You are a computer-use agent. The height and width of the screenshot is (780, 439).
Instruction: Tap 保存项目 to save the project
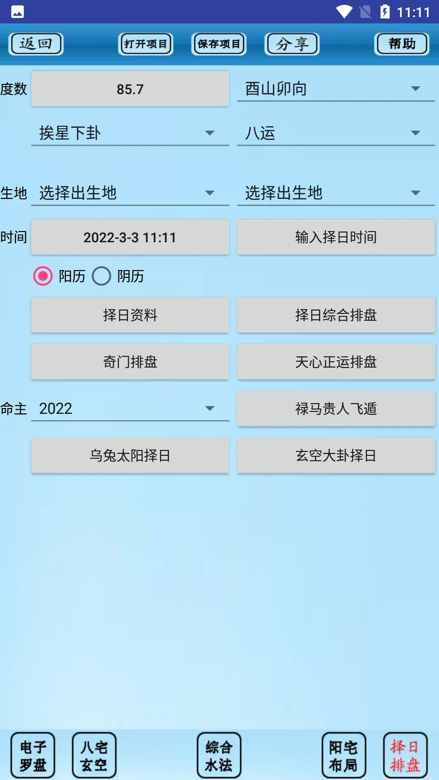point(219,43)
